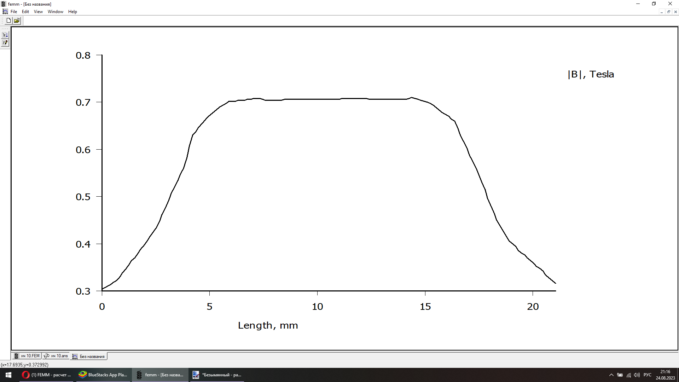Expand hidden system tray icons
The width and height of the screenshot is (679, 382).
tap(611, 375)
